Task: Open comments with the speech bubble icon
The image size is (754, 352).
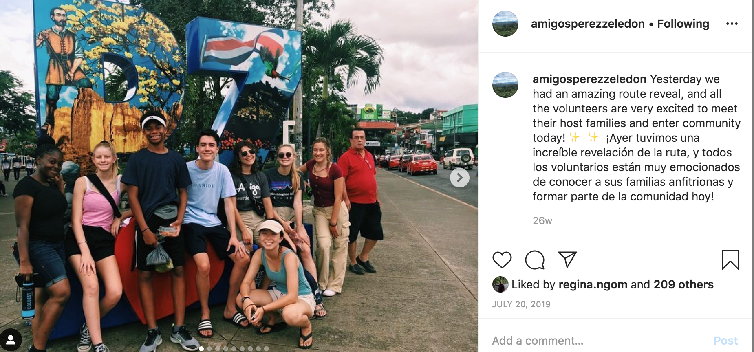Action: click(x=535, y=260)
